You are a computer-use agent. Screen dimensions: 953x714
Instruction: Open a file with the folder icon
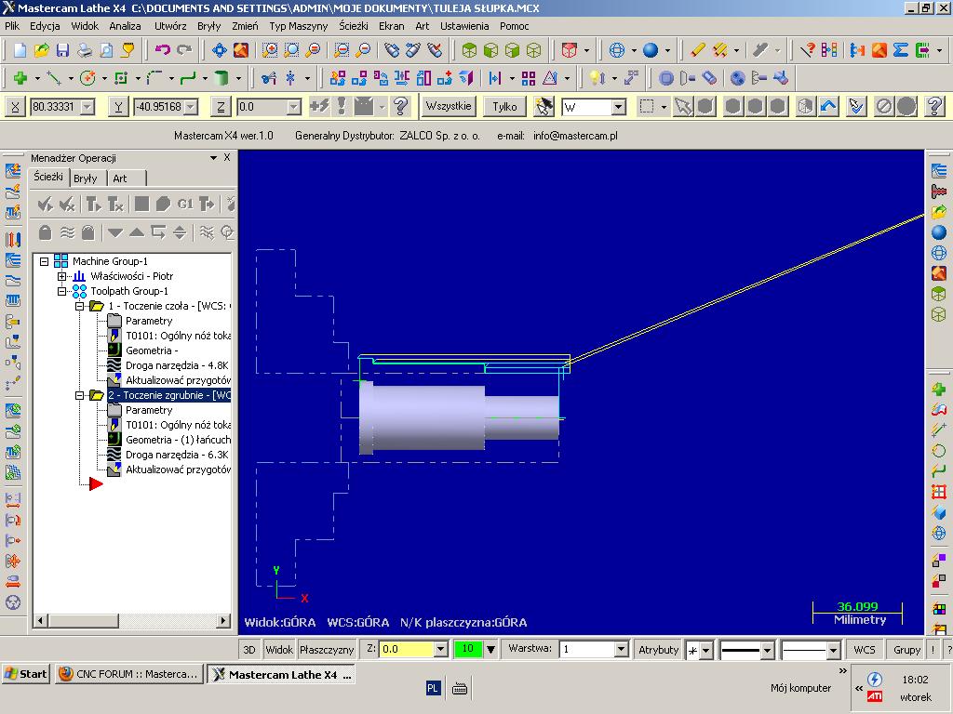(41, 50)
